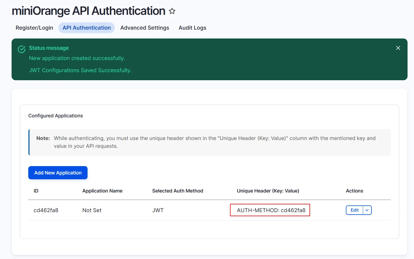Click the Unique Header (Key: Value) column header

tap(268, 191)
